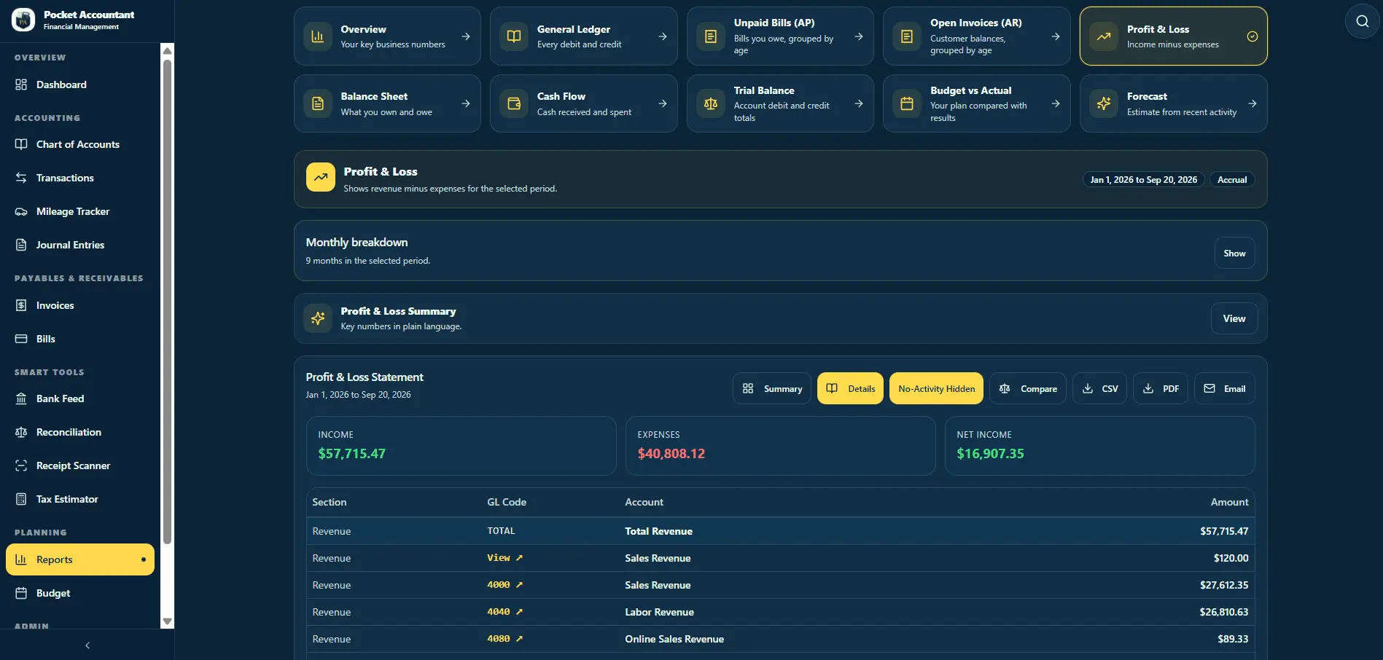Change the Accrual basis pill
The height and width of the screenshot is (660, 1383).
[x=1232, y=179]
